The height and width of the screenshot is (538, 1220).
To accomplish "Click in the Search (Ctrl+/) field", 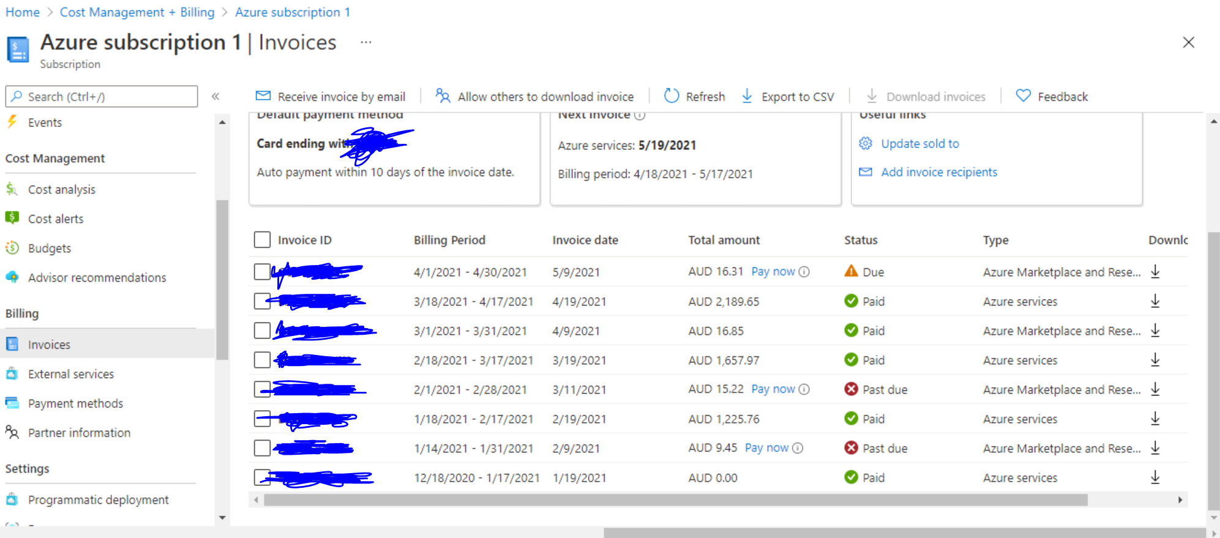I will pyautogui.click(x=102, y=96).
